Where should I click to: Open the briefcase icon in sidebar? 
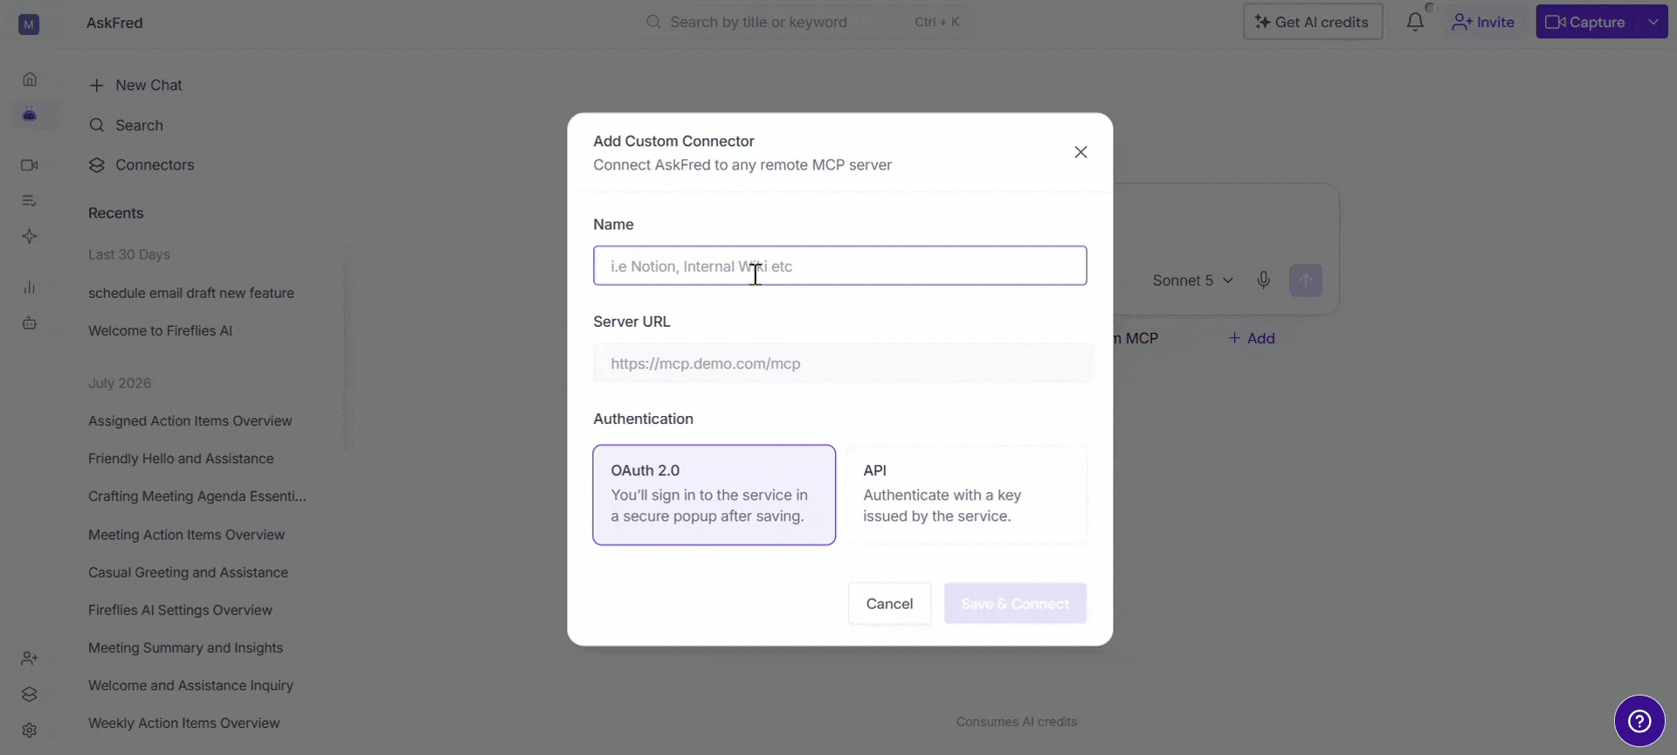coord(30,323)
